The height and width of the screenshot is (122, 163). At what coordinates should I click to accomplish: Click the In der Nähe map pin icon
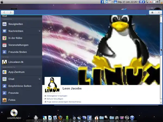[4, 38]
